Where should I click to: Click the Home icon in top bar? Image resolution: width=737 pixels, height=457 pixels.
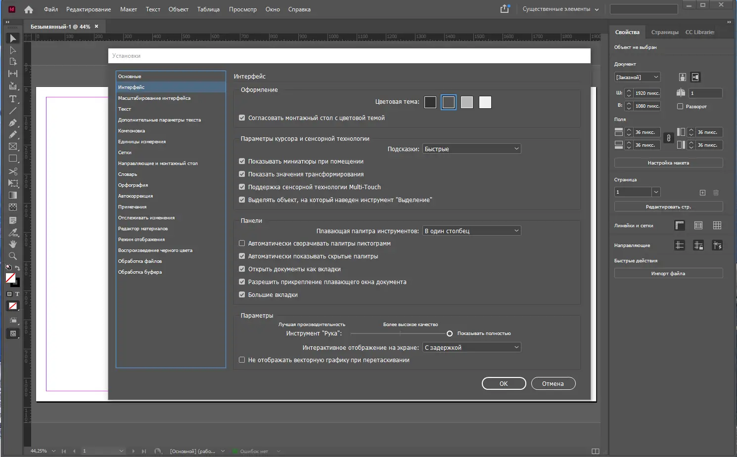coord(29,9)
